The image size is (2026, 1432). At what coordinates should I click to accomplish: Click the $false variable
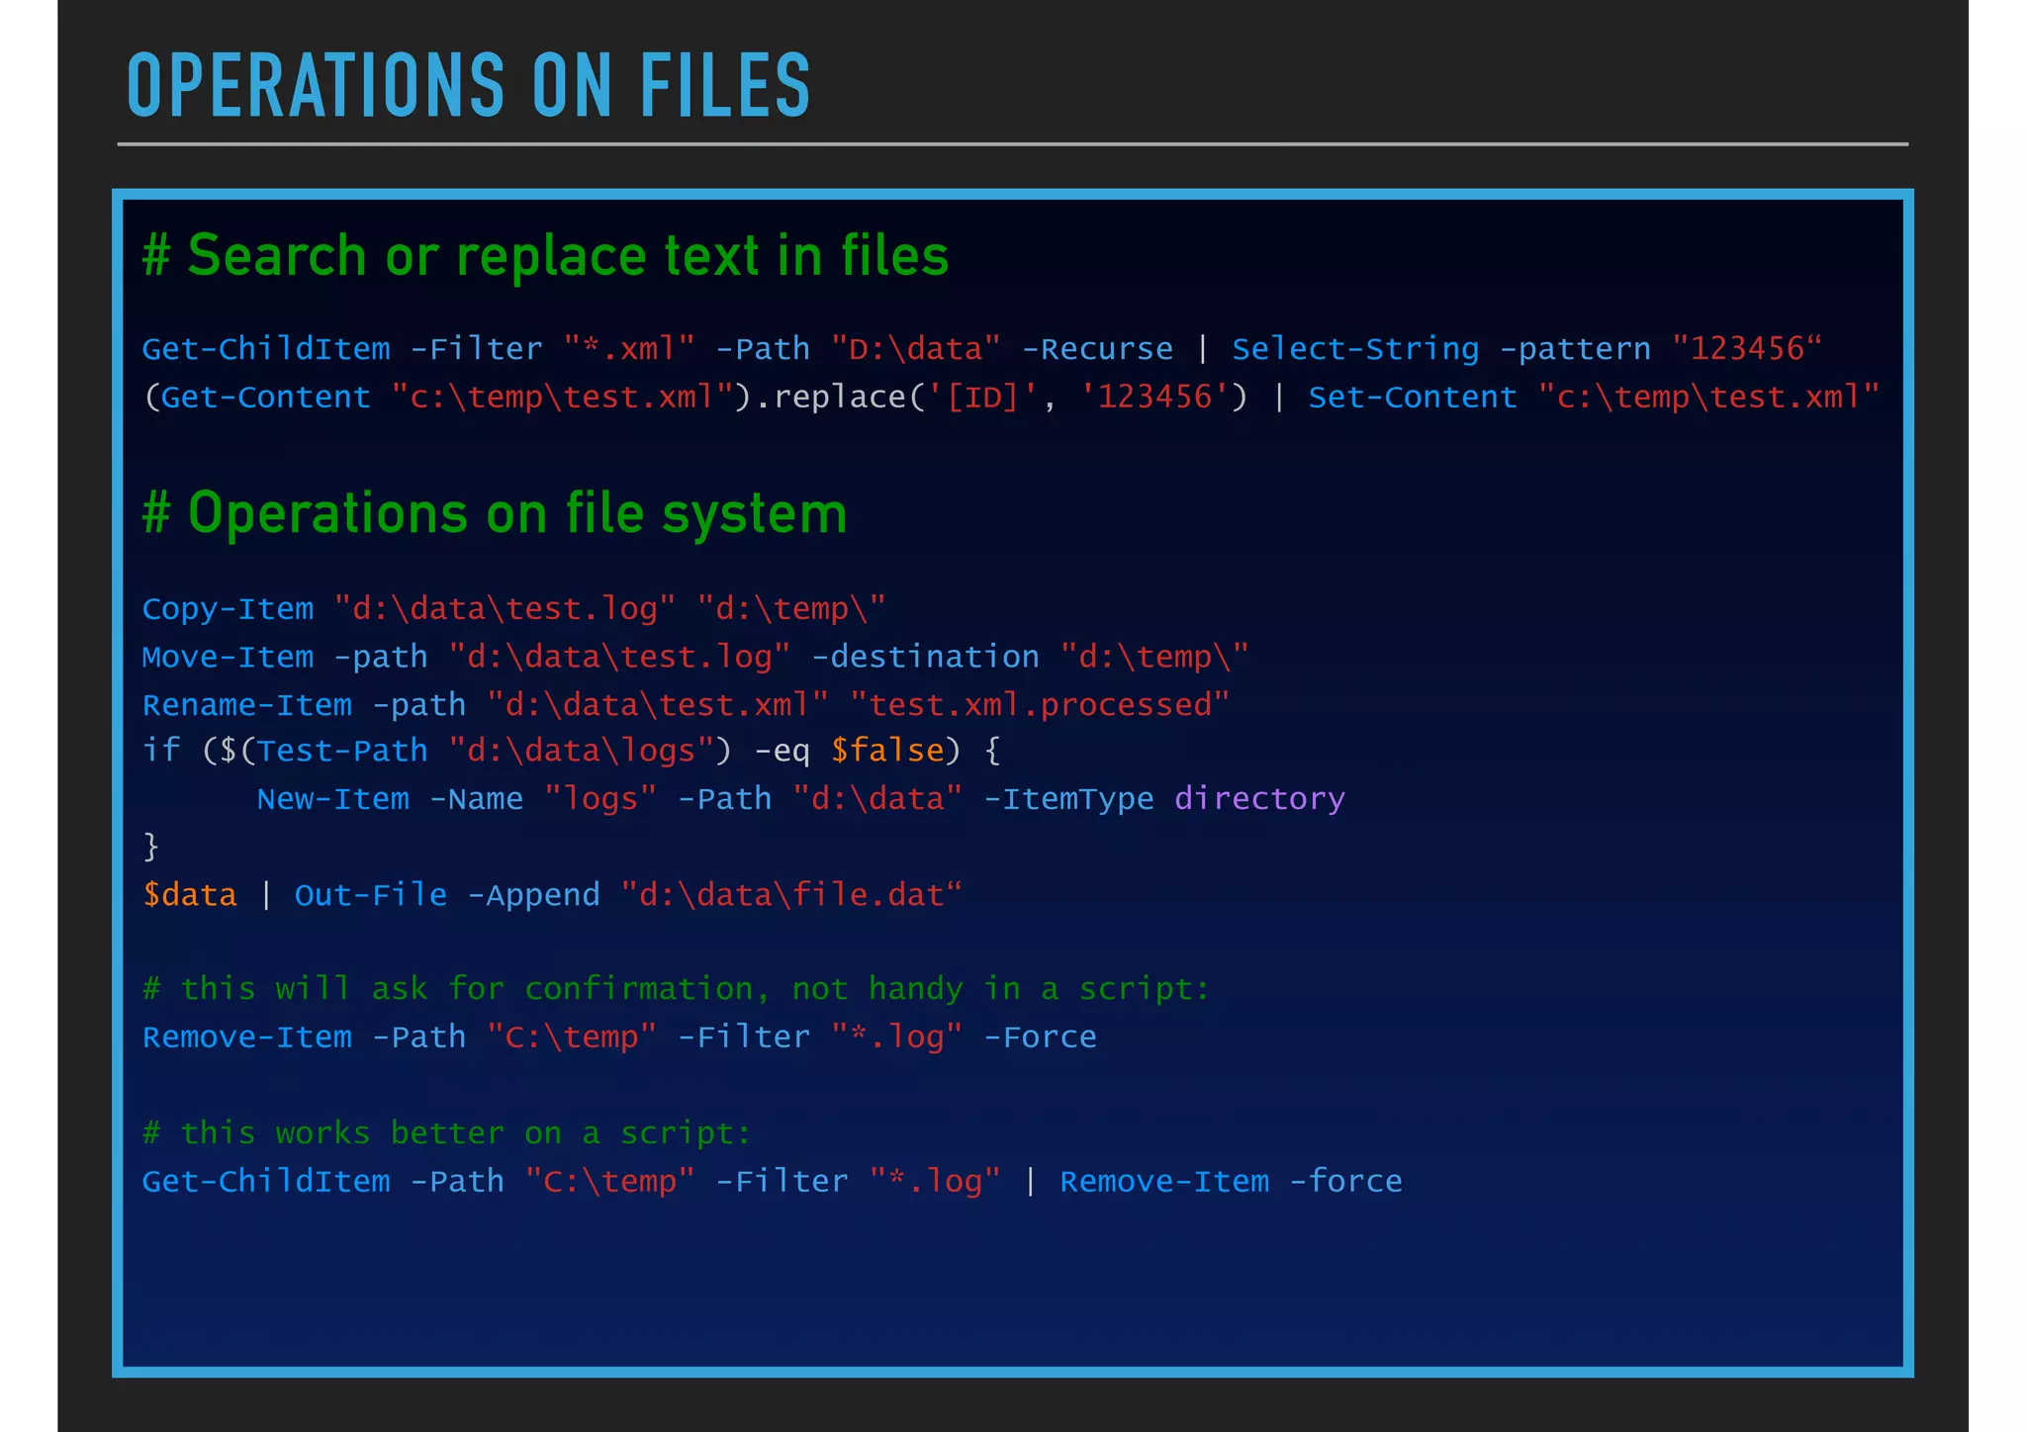pyautogui.click(x=887, y=751)
